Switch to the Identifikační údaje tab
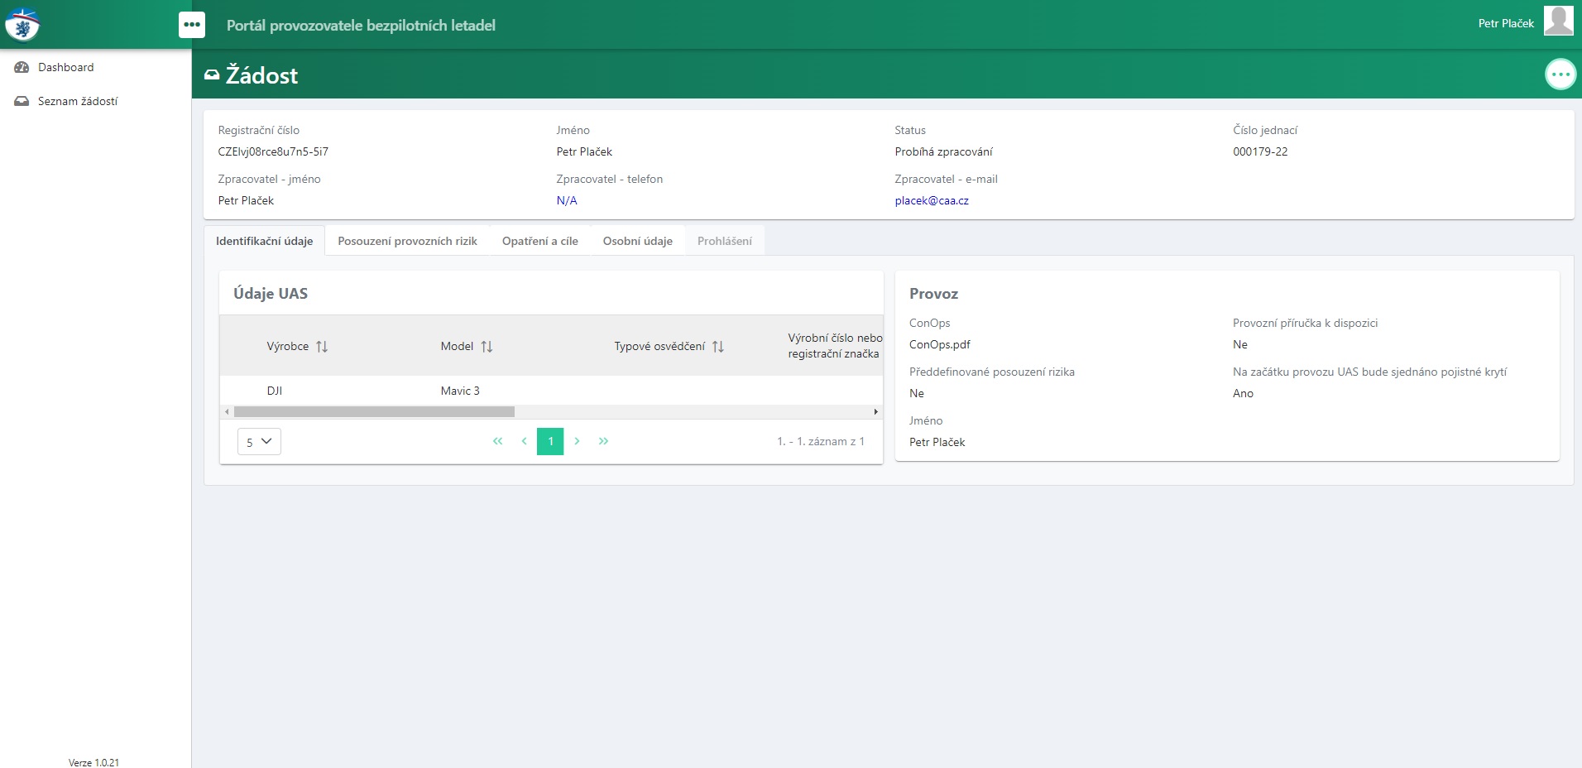 click(264, 241)
